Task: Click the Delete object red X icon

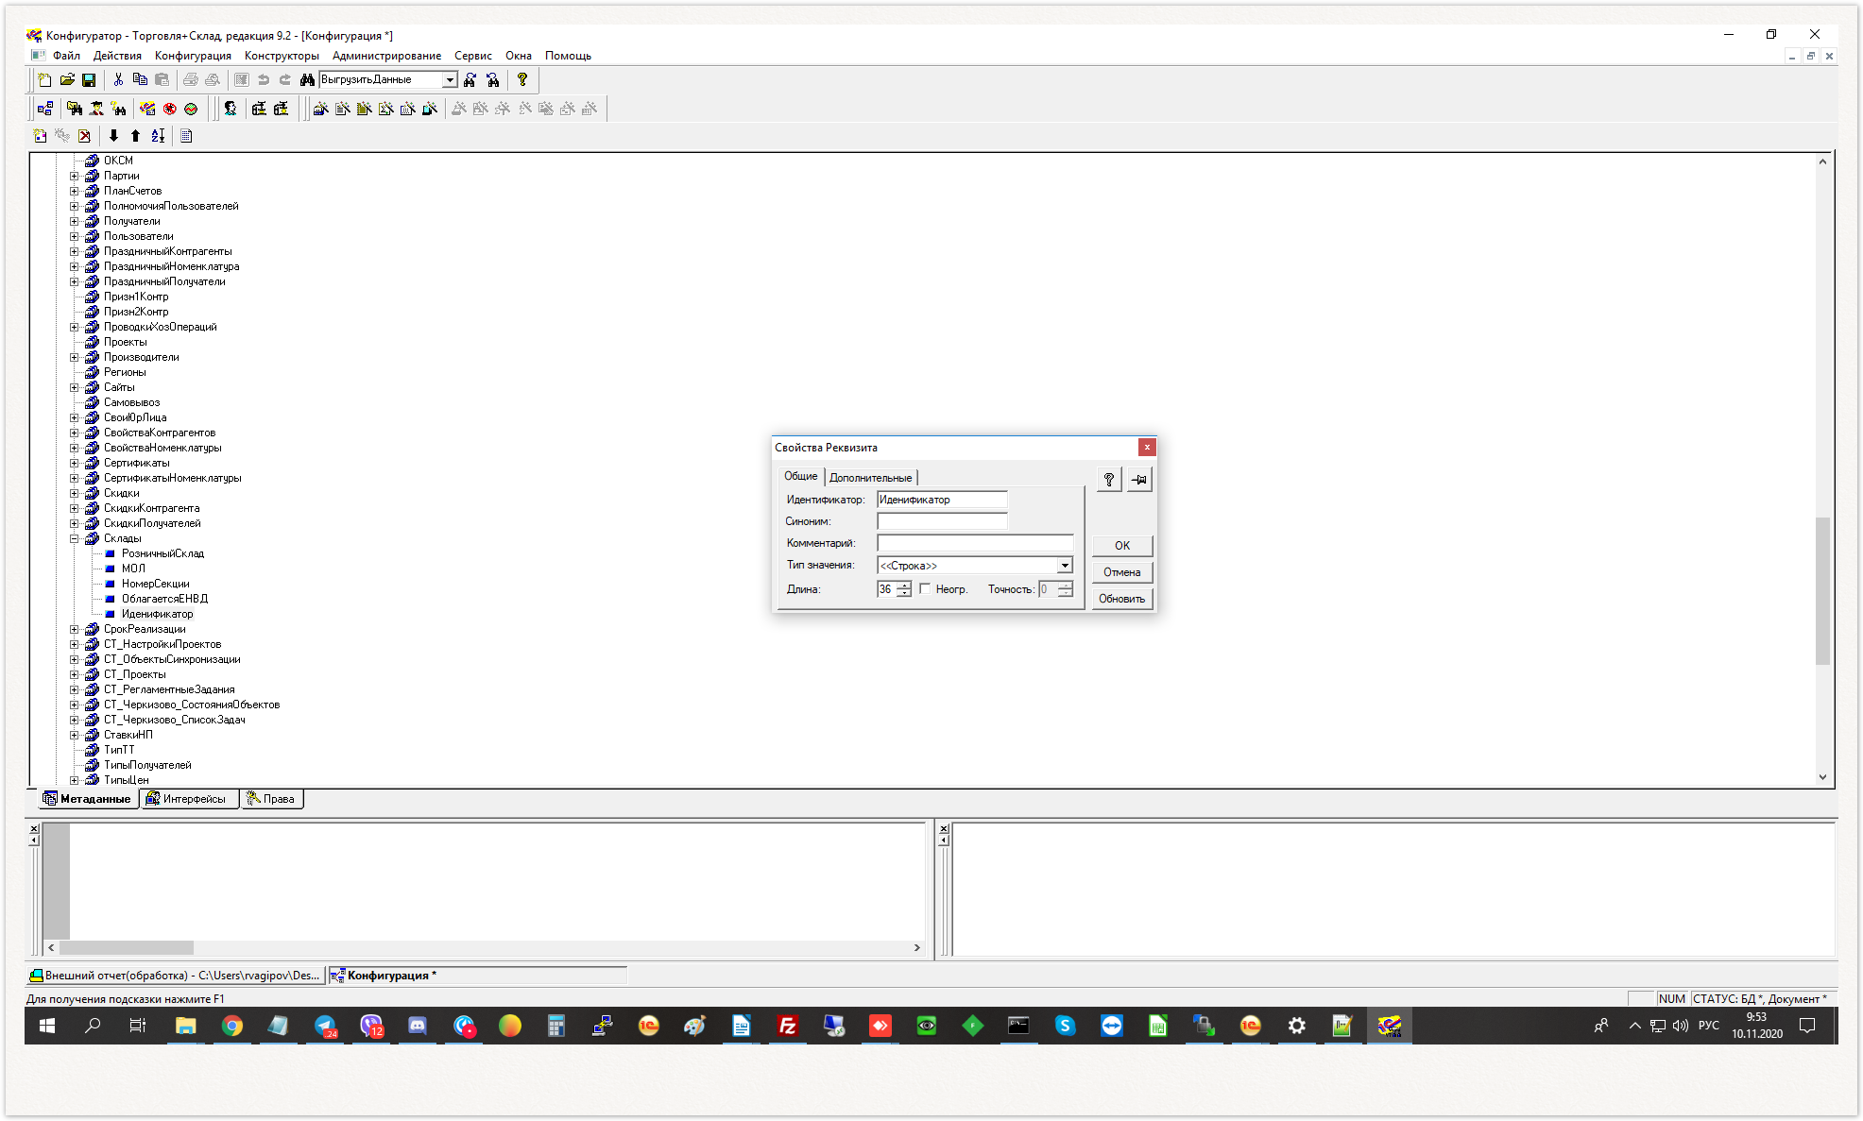Action: click(85, 136)
